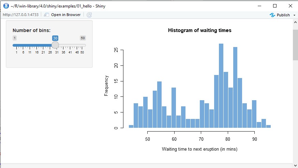This screenshot has height=168, width=298.
Task: Close the Shiny app window
Action: [290, 5]
